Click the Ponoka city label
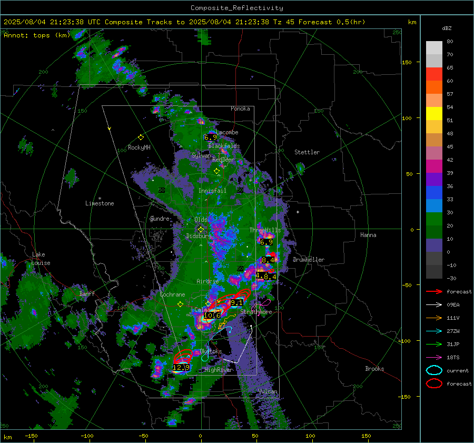 240,109
